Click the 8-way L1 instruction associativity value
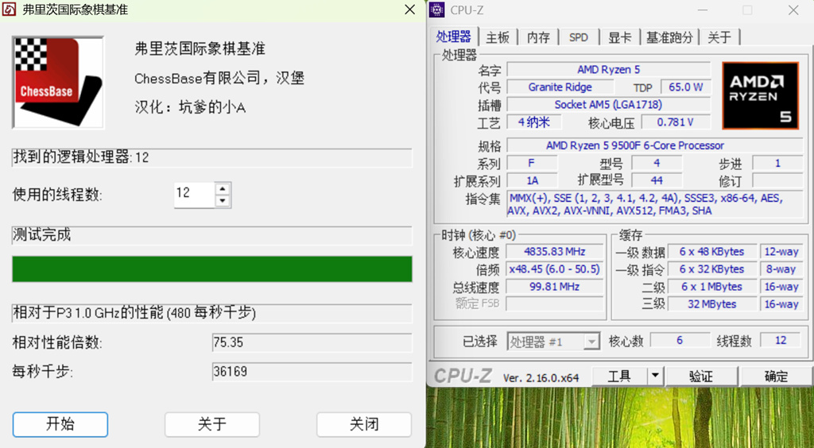This screenshot has width=814, height=448. tap(781, 269)
